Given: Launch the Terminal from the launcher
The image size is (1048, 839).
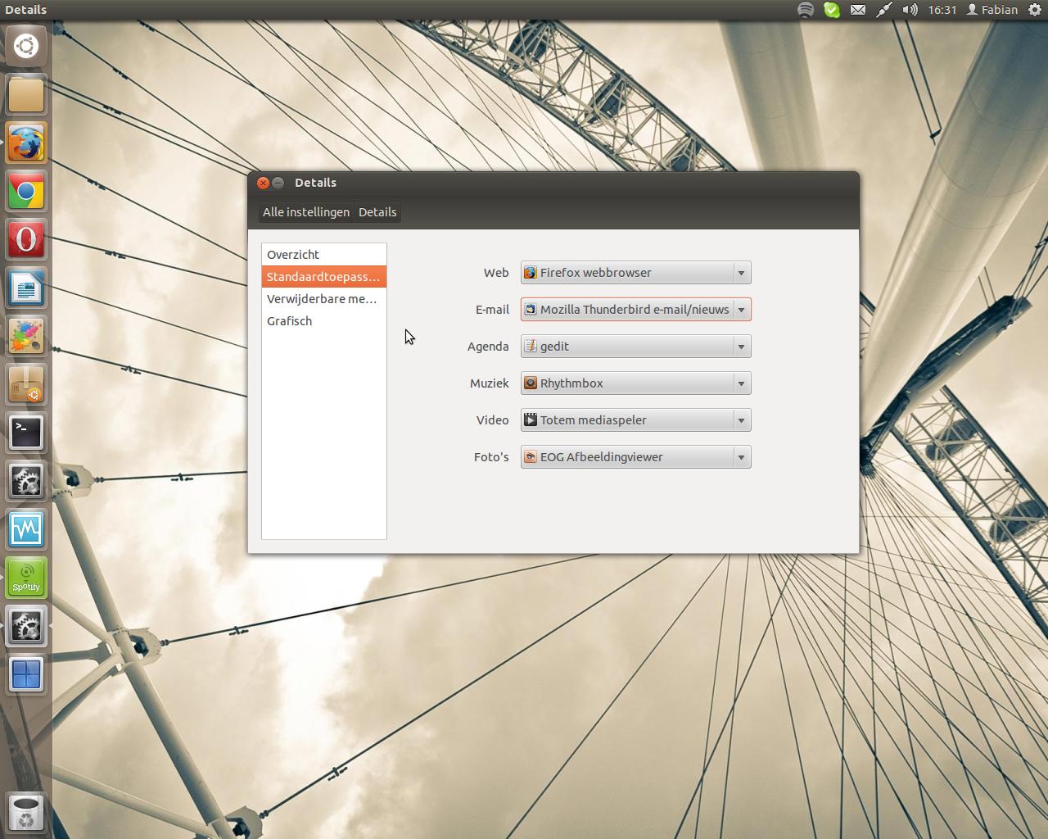Looking at the screenshot, I should (26, 433).
